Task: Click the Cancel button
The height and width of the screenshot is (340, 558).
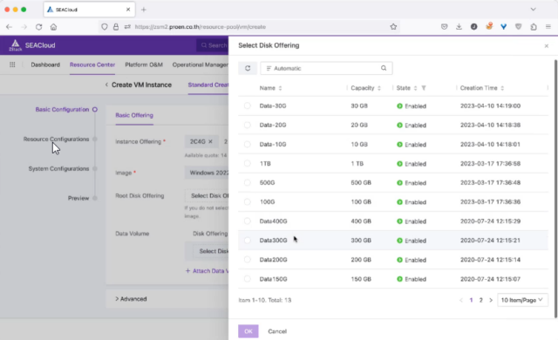Action: click(x=277, y=331)
